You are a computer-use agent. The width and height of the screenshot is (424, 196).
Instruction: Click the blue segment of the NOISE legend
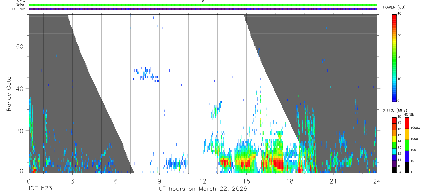[x=407, y=156]
